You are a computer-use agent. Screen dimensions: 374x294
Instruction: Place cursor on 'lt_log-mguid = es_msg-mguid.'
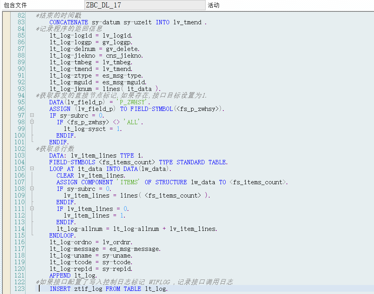click(98, 82)
